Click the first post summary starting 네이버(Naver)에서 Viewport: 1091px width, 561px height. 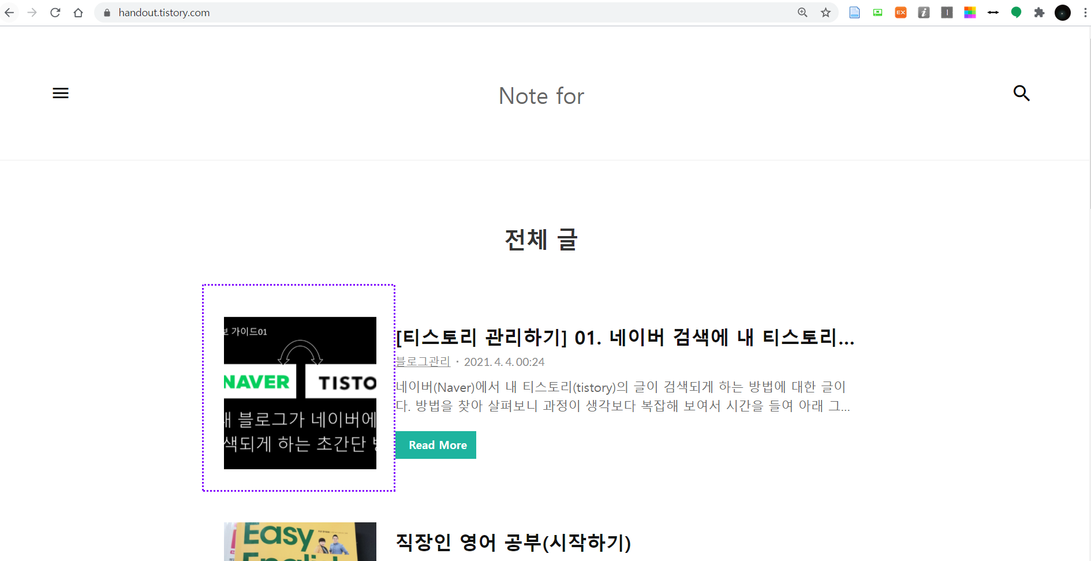click(623, 396)
